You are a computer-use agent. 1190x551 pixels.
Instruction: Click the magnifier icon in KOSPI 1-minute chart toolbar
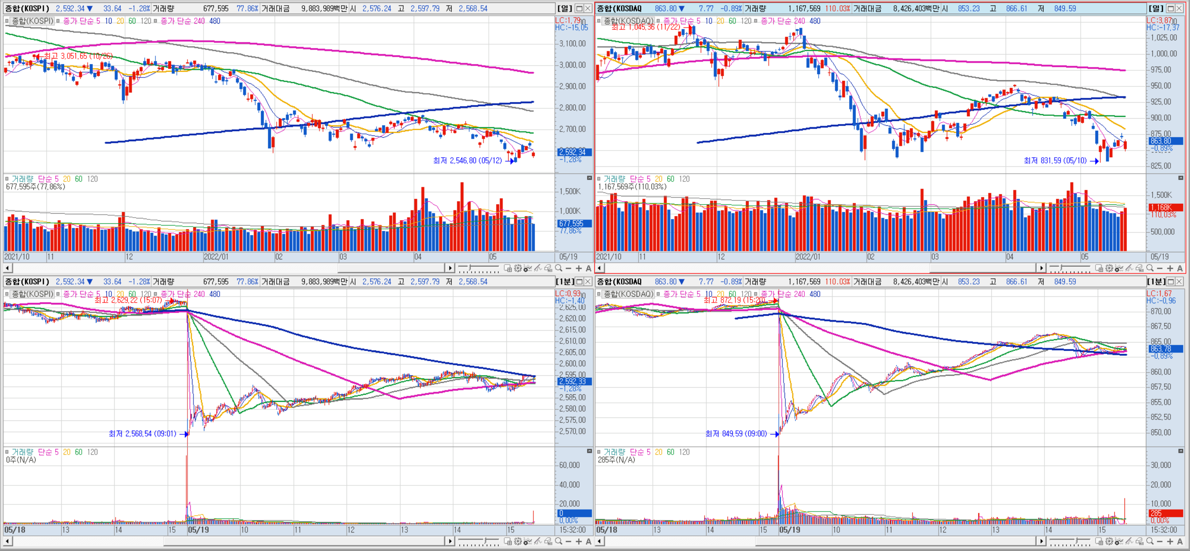tap(559, 541)
